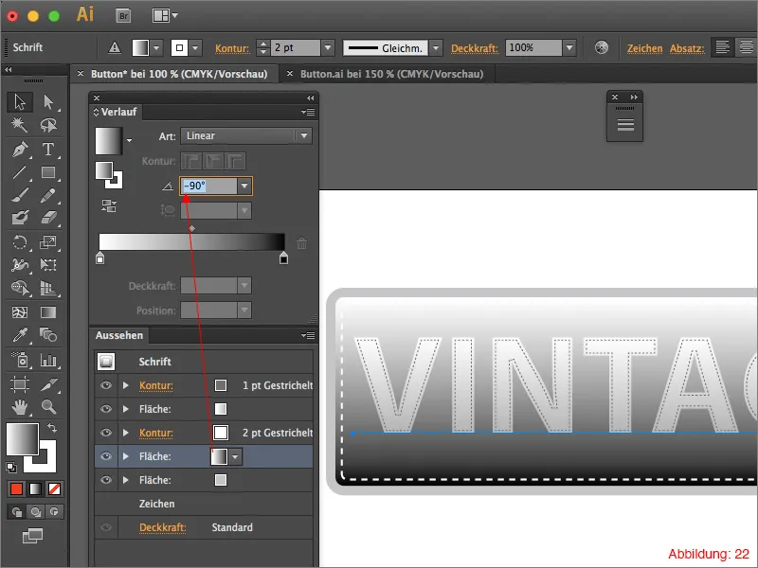This screenshot has width=758, height=568.
Task: Toggle visibility of selected Fläche gradient row
Action: click(x=106, y=456)
